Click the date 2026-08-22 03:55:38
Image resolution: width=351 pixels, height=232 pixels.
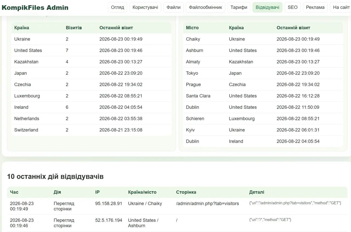(x=121, y=119)
